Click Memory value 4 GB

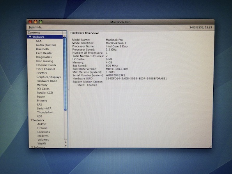point(109,63)
